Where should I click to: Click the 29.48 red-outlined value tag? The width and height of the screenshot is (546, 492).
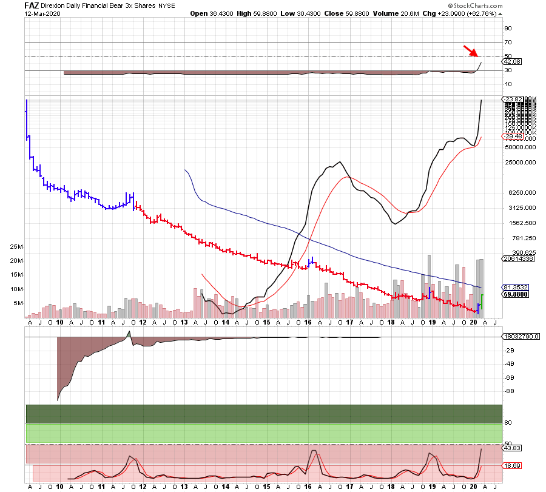pyautogui.click(x=513, y=136)
